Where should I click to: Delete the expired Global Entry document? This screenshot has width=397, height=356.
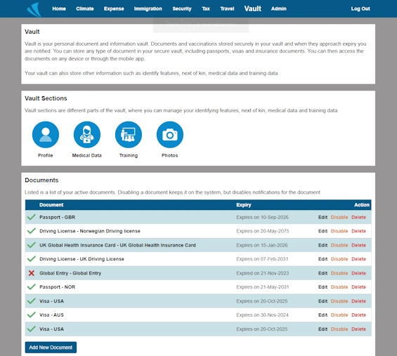(x=358, y=273)
